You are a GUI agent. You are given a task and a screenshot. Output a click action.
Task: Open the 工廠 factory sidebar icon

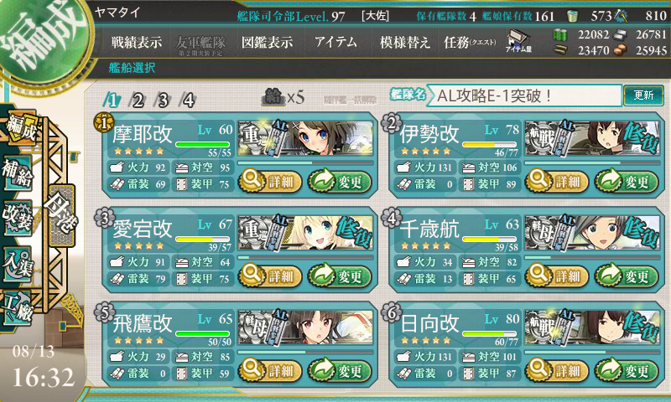pos(18,307)
